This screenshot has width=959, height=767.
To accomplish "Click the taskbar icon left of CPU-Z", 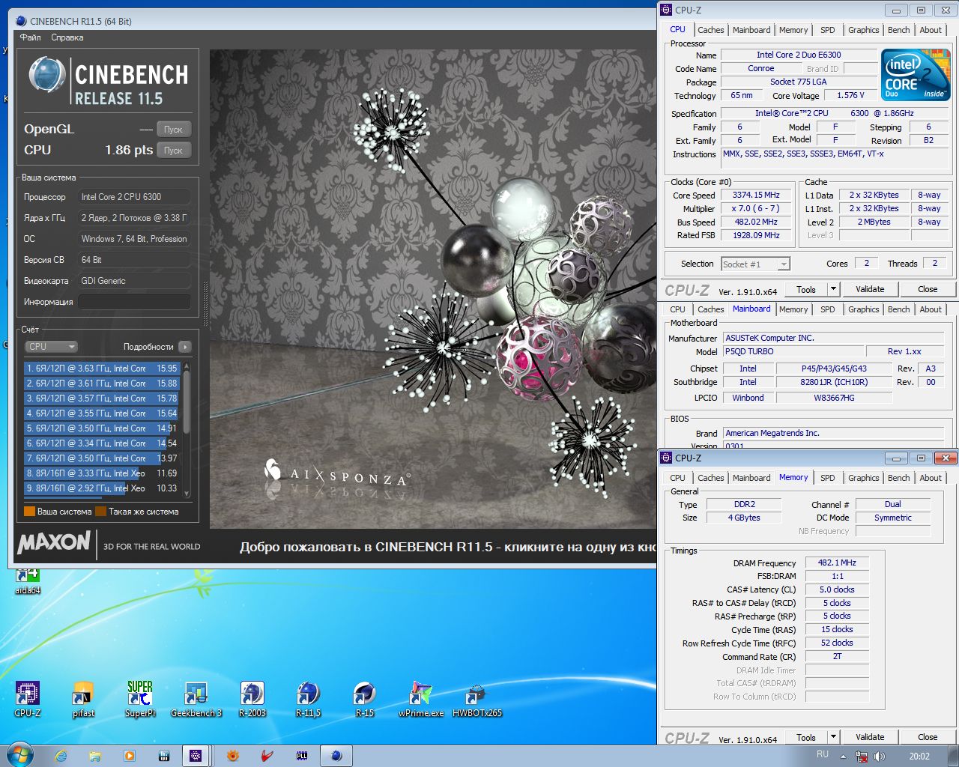I will [x=164, y=756].
